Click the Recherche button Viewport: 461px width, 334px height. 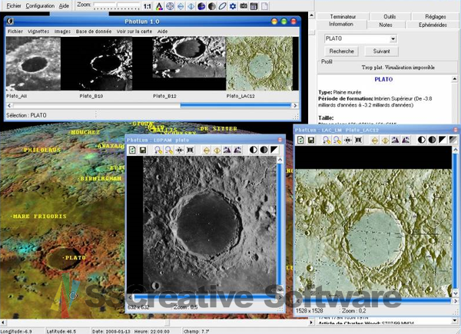click(x=341, y=51)
